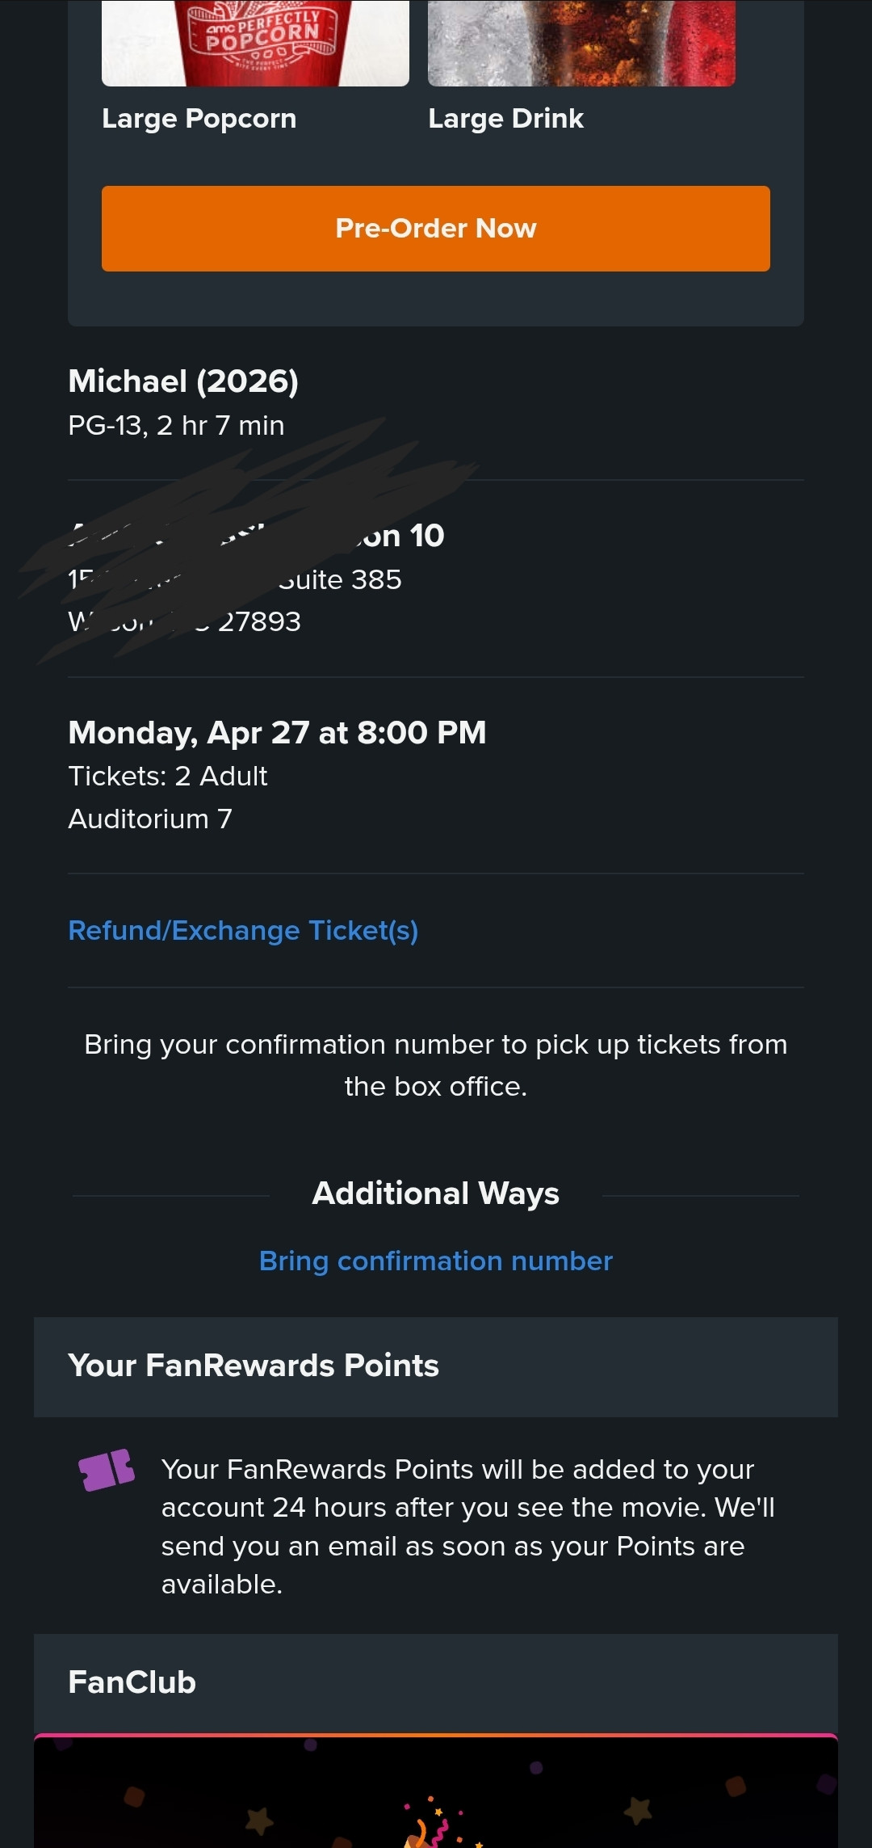The image size is (872, 1848).
Task: Tap the Large Drink product image
Action: pos(581,43)
